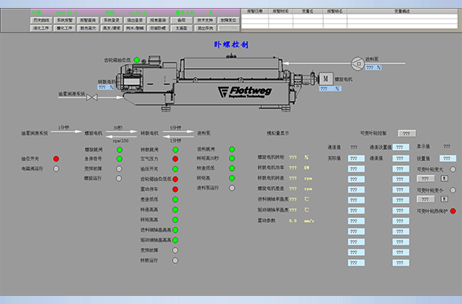Click the 螺旋电机 percent value field below M
The image size is (462, 304).
click(330, 88)
